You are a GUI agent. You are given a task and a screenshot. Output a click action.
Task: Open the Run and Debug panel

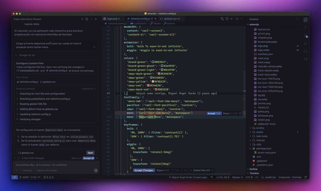[305, 43]
